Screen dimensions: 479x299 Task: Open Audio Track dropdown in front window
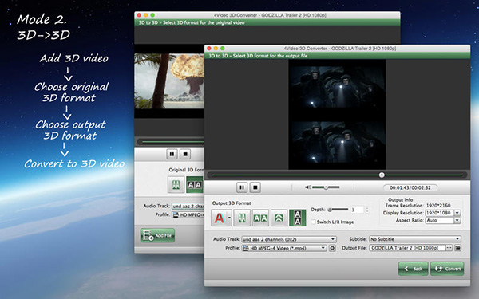(289, 239)
